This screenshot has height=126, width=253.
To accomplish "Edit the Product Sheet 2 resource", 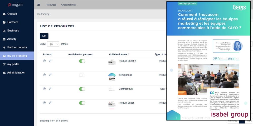I will (50, 61).
